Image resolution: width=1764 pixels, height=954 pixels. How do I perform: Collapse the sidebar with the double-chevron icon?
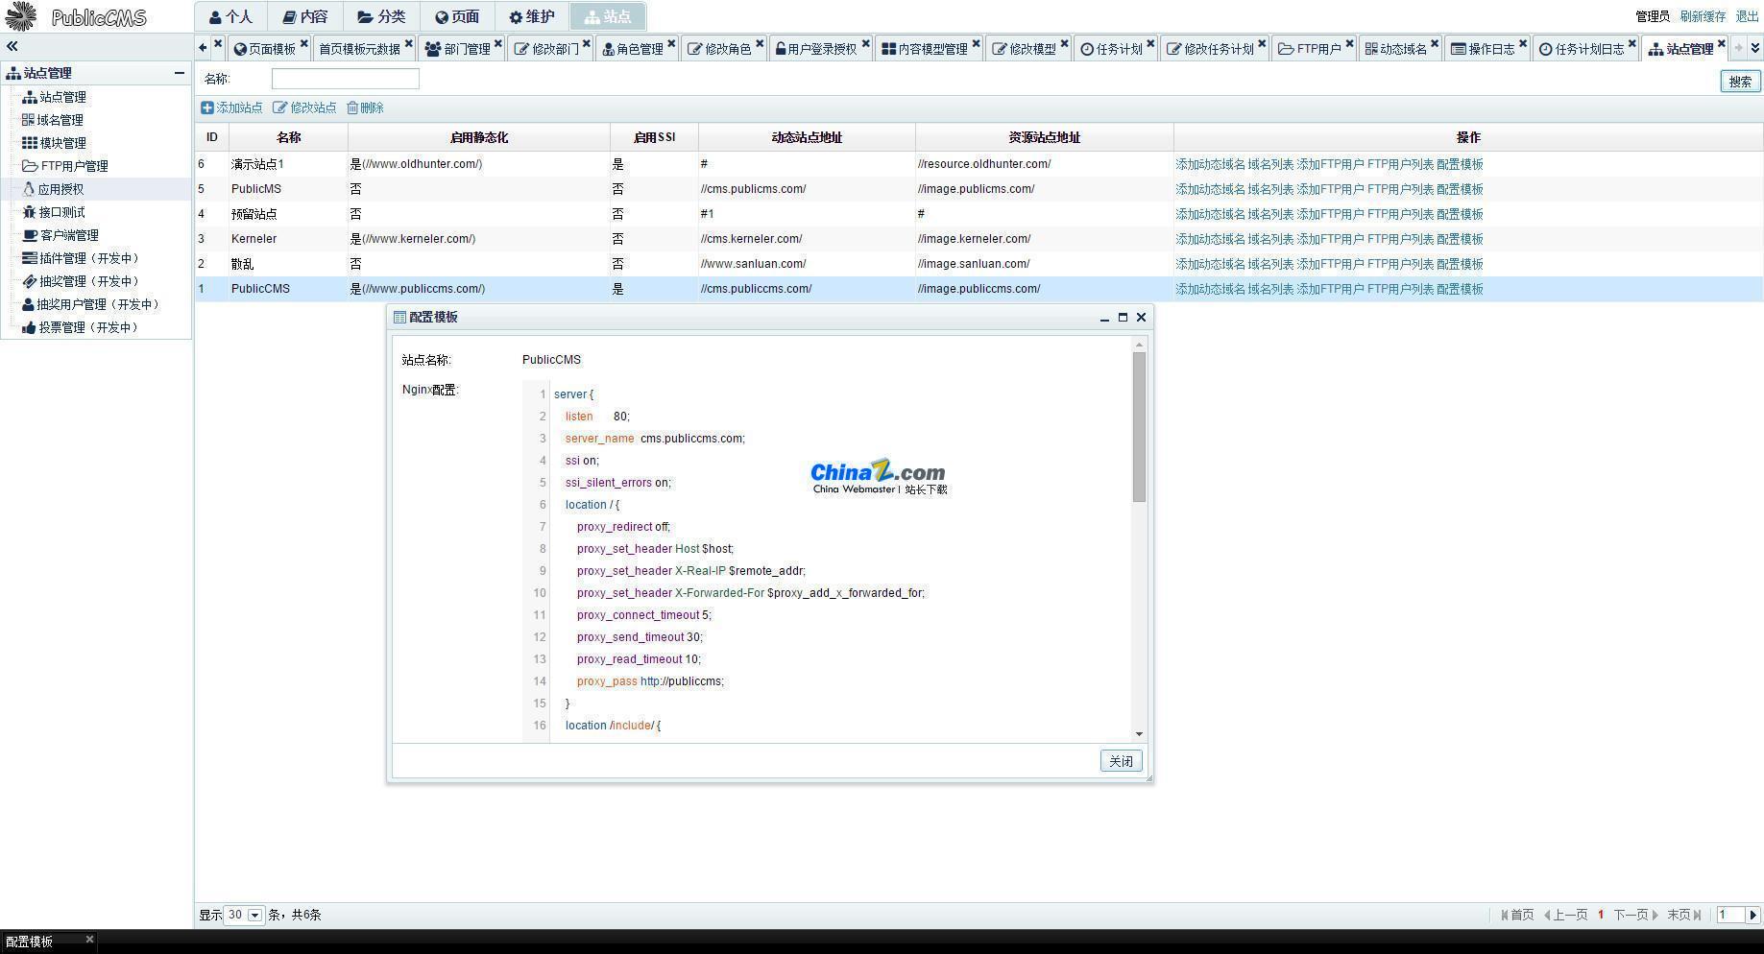click(x=12, y=46)
